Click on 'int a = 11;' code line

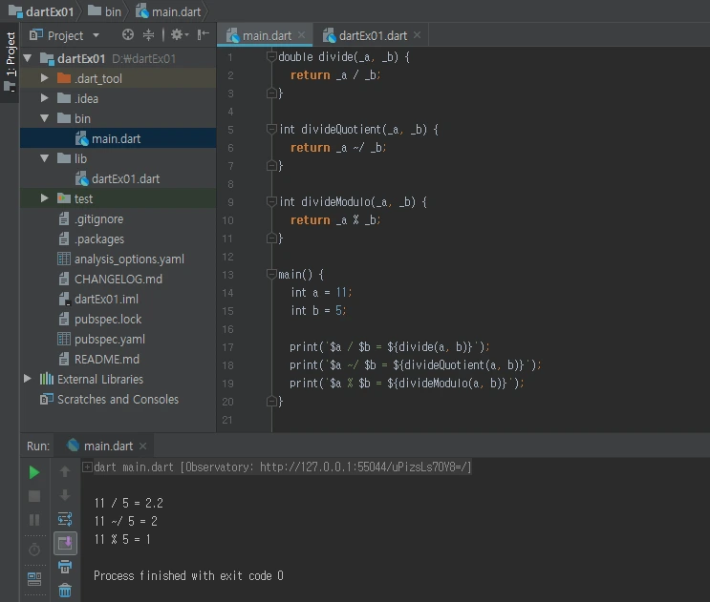click(321, 292)
